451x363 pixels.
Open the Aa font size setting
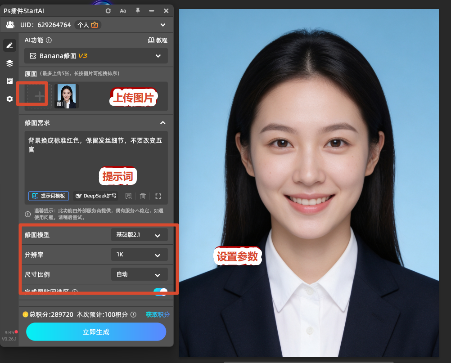(x=123, y=11)
